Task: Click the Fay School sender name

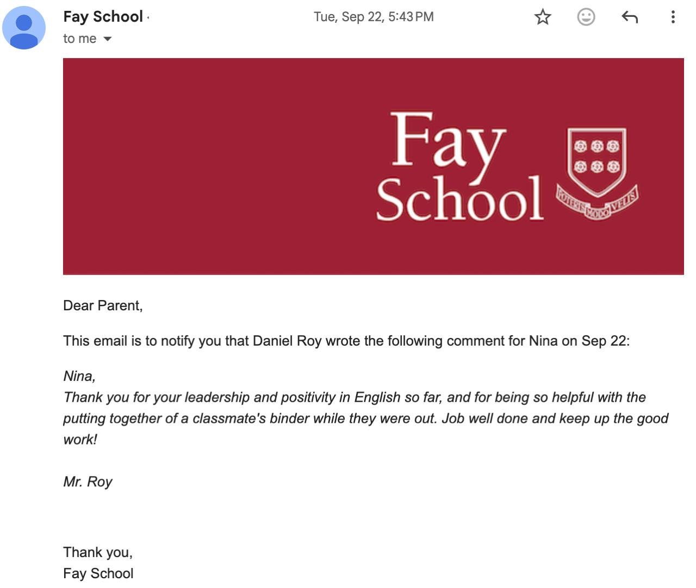Action: 103,16
